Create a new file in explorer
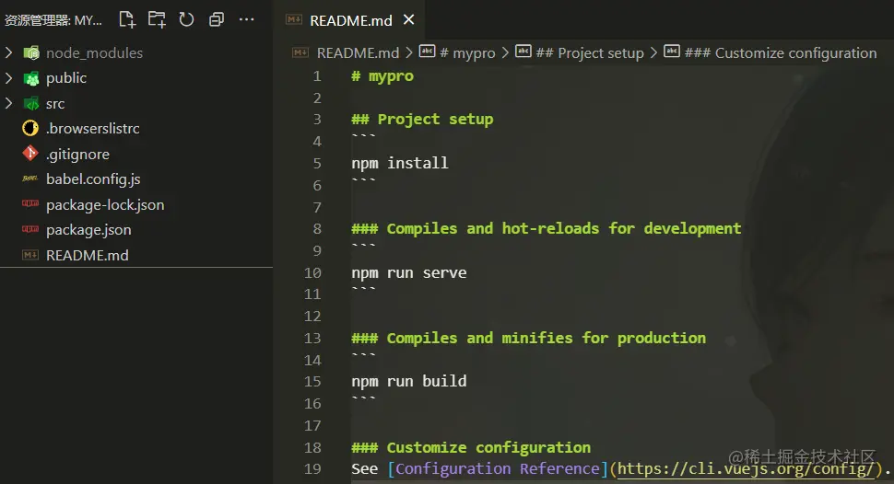The image size is (894, 484). point(126,20)
